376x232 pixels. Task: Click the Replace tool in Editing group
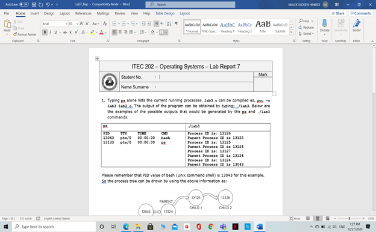[306, 28]
